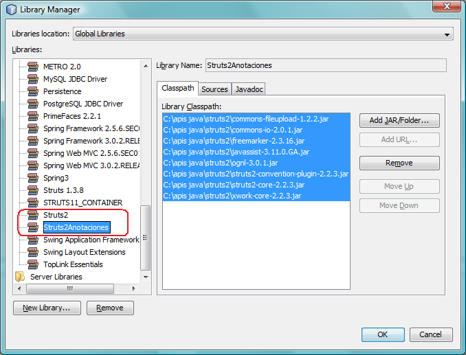The width and height of the screenshot is (466, 355).
Task: Click the Struts2Anotaciones library icon
Action: [33, 227]
